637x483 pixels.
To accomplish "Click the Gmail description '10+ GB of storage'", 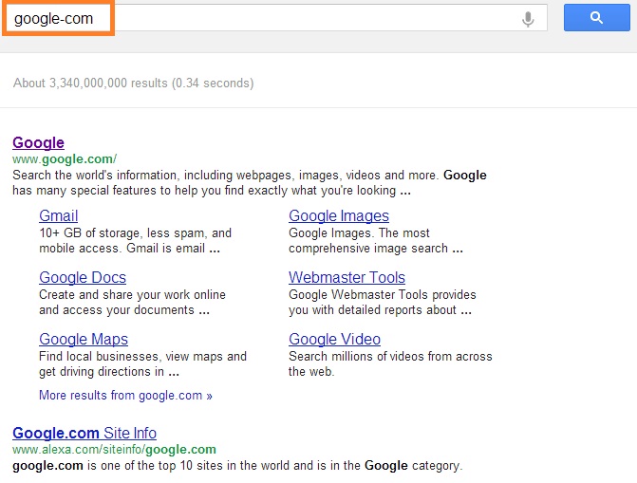I will tap(136, 240).
